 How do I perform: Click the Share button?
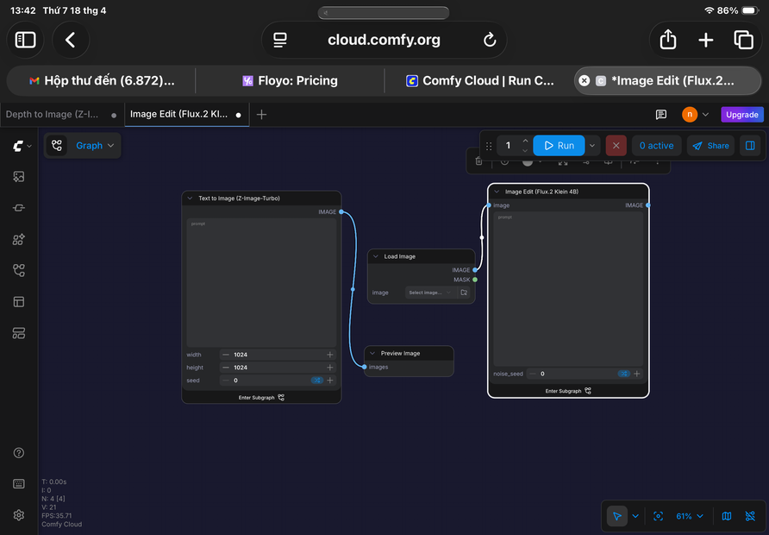(710, 145)
